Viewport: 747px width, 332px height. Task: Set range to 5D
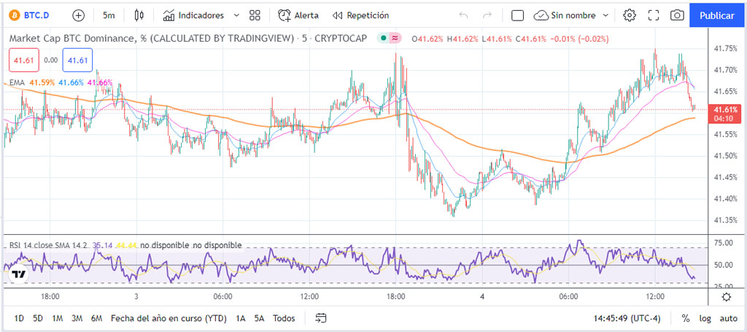coord(38,317)
